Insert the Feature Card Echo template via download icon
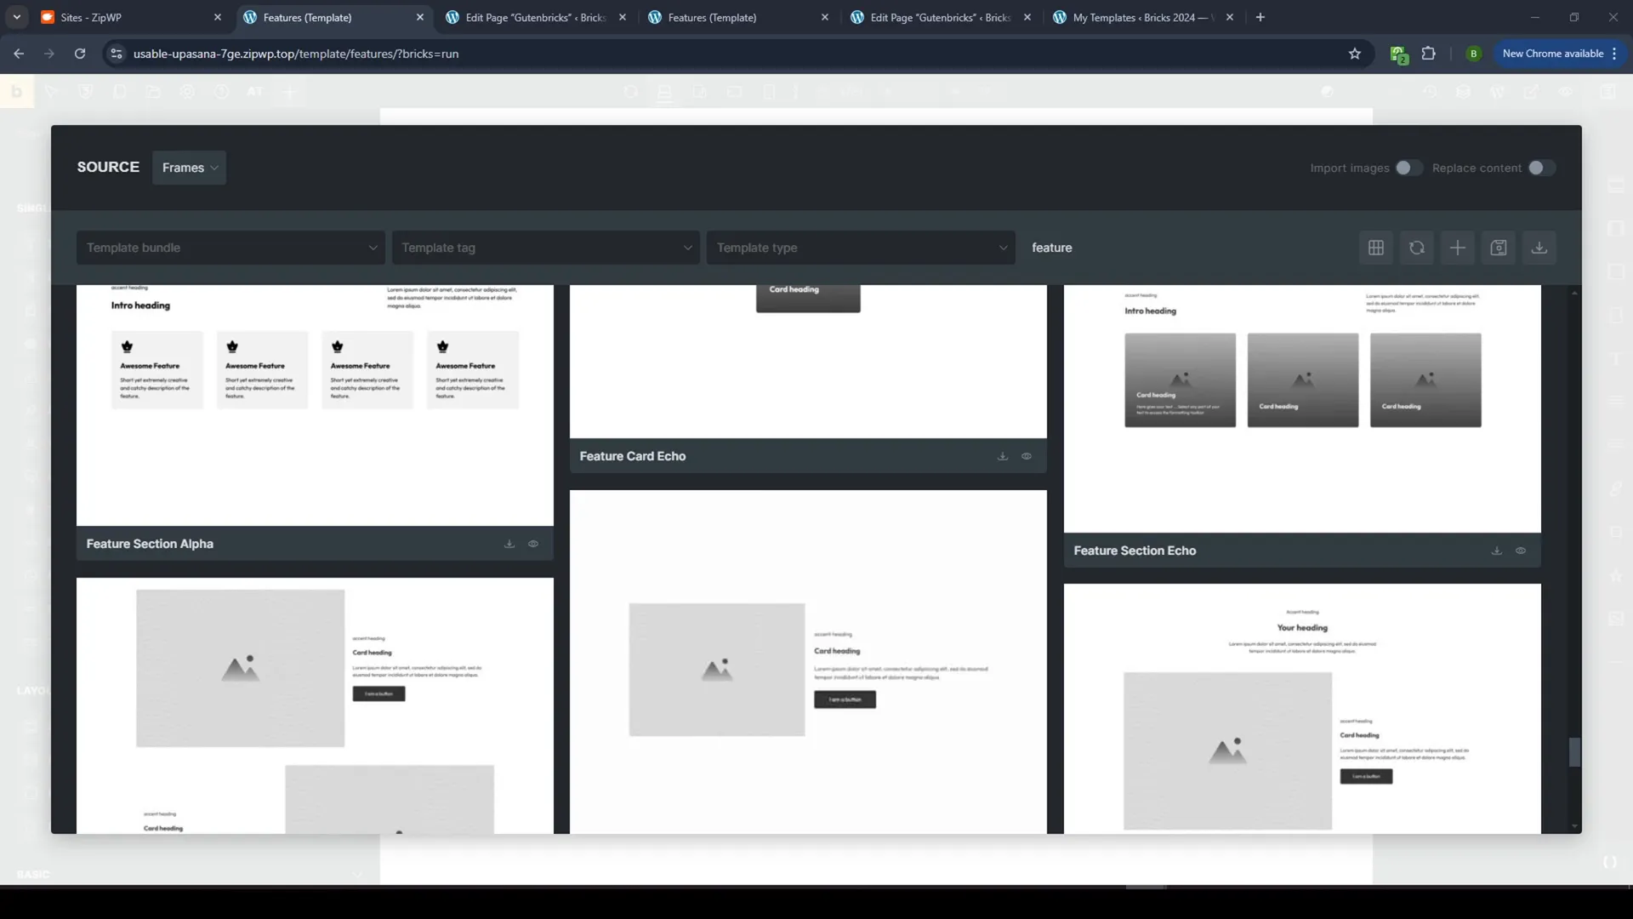This screenshot has height=919, width=1633. click(x=1003, y=456)
